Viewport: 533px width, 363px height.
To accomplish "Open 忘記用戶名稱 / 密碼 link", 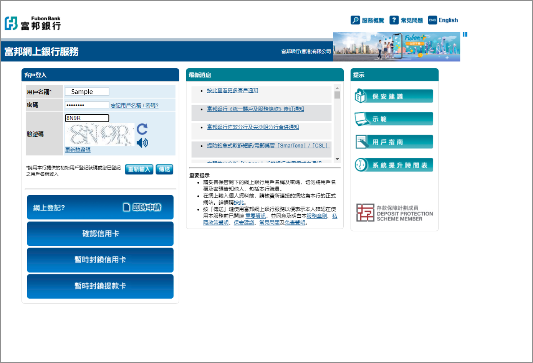I will [134, 105].
